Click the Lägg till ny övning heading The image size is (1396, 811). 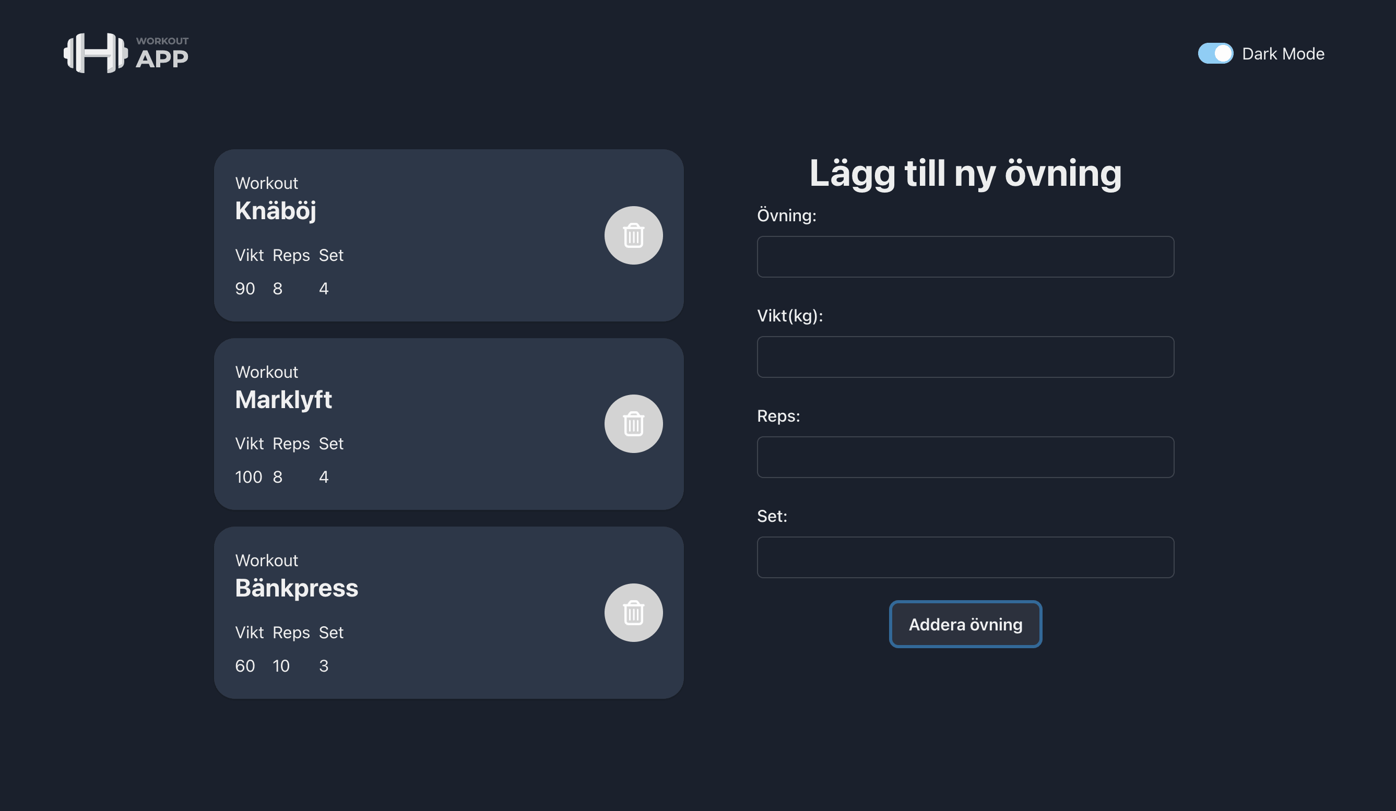(x=965, y=173)
